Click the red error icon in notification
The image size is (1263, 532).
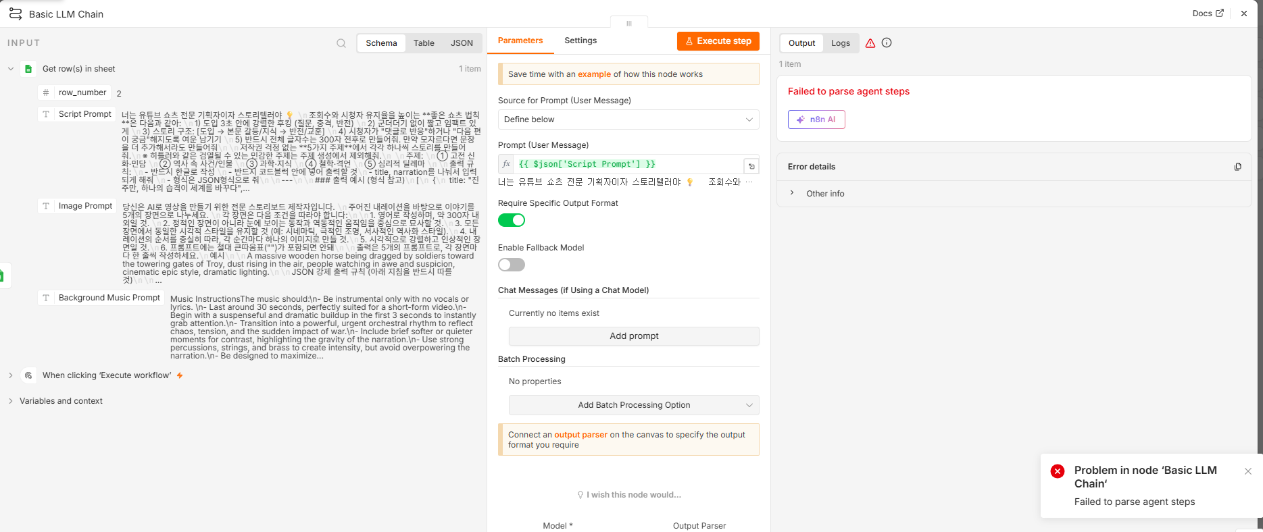tap(1058, 471)
